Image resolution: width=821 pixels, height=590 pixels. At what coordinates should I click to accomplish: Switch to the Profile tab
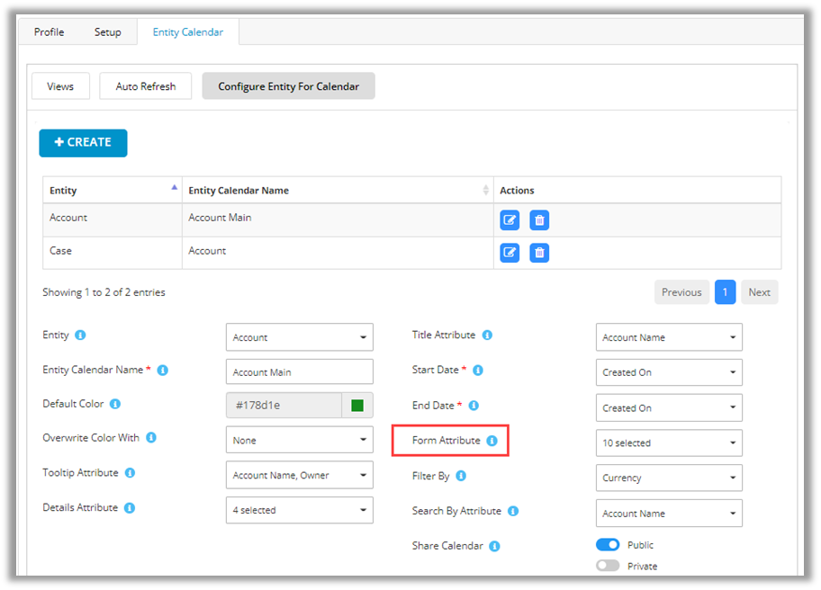tap(50, 32)
